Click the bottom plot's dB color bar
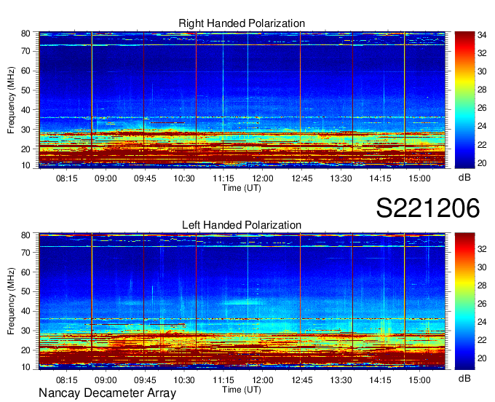Viewport: 495px width, 402px height. point(464,301)
